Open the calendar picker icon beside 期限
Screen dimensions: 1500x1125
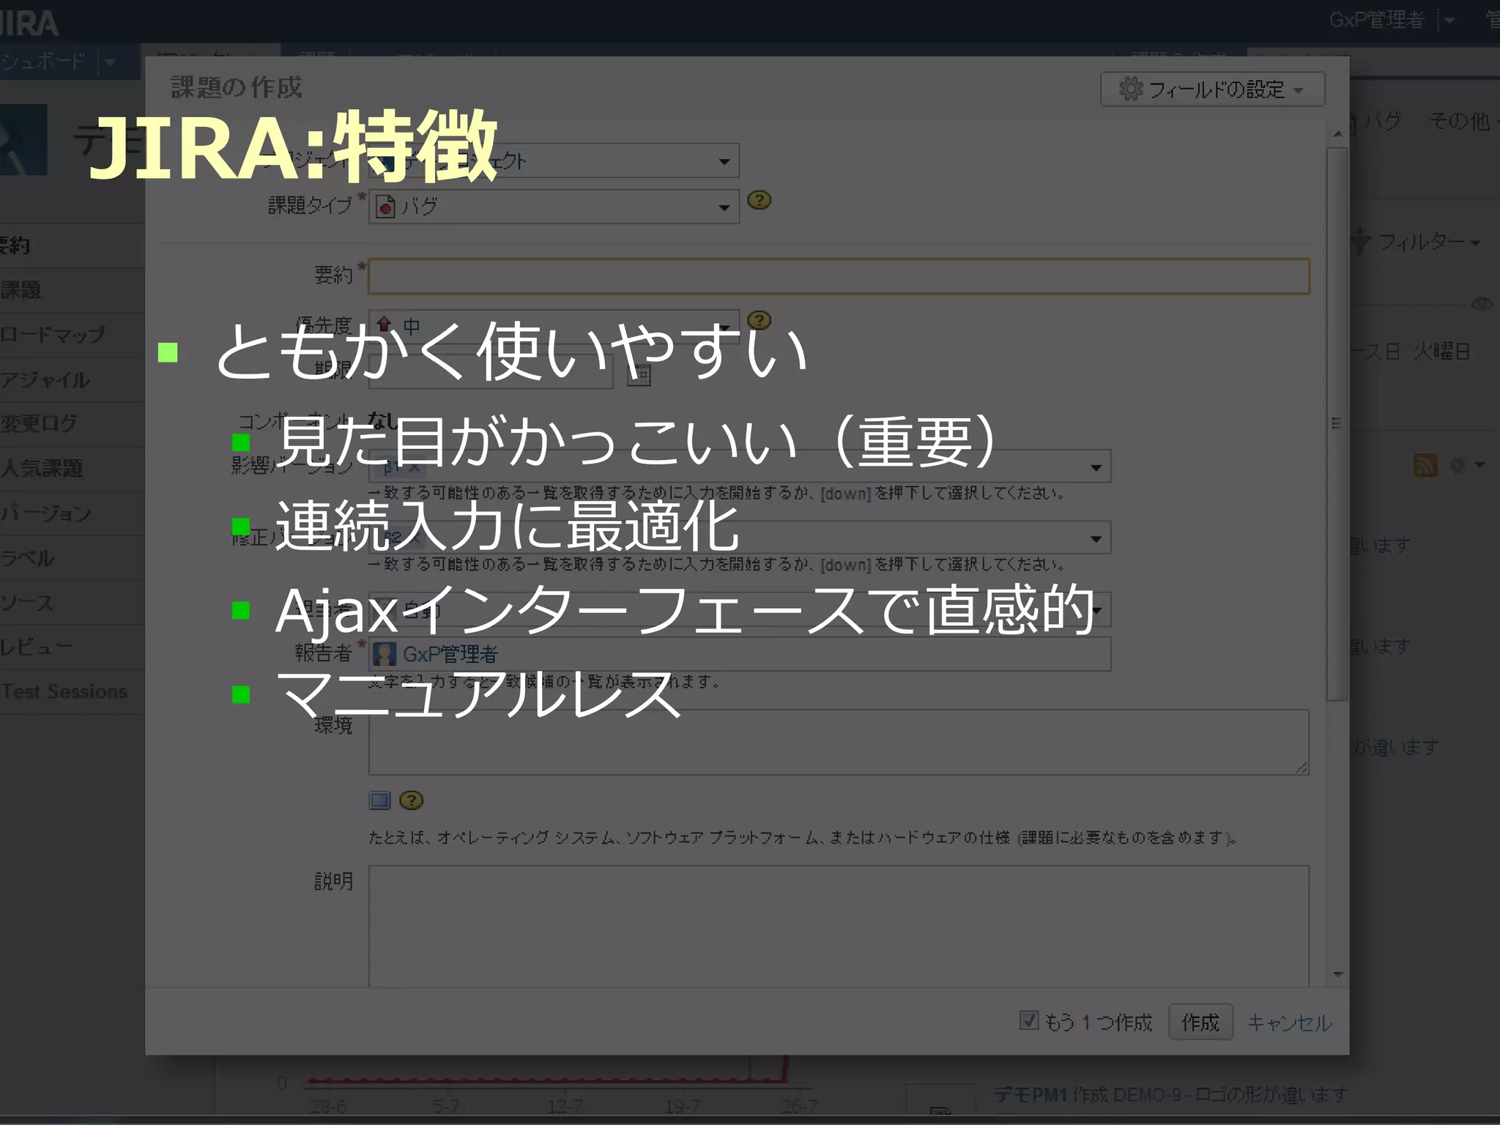click(x=639, y=374)
